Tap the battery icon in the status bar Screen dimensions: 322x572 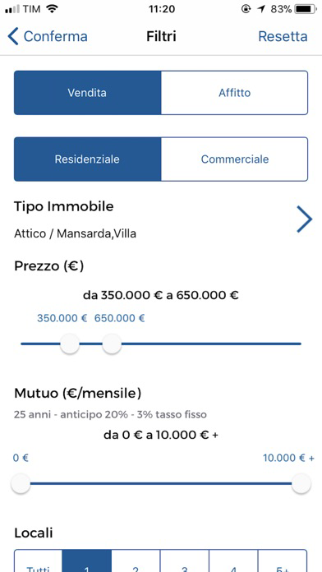click(306, 9)
